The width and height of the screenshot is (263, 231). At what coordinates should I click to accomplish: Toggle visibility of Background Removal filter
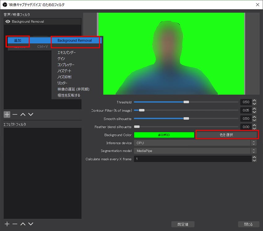(x=8, y=22)
